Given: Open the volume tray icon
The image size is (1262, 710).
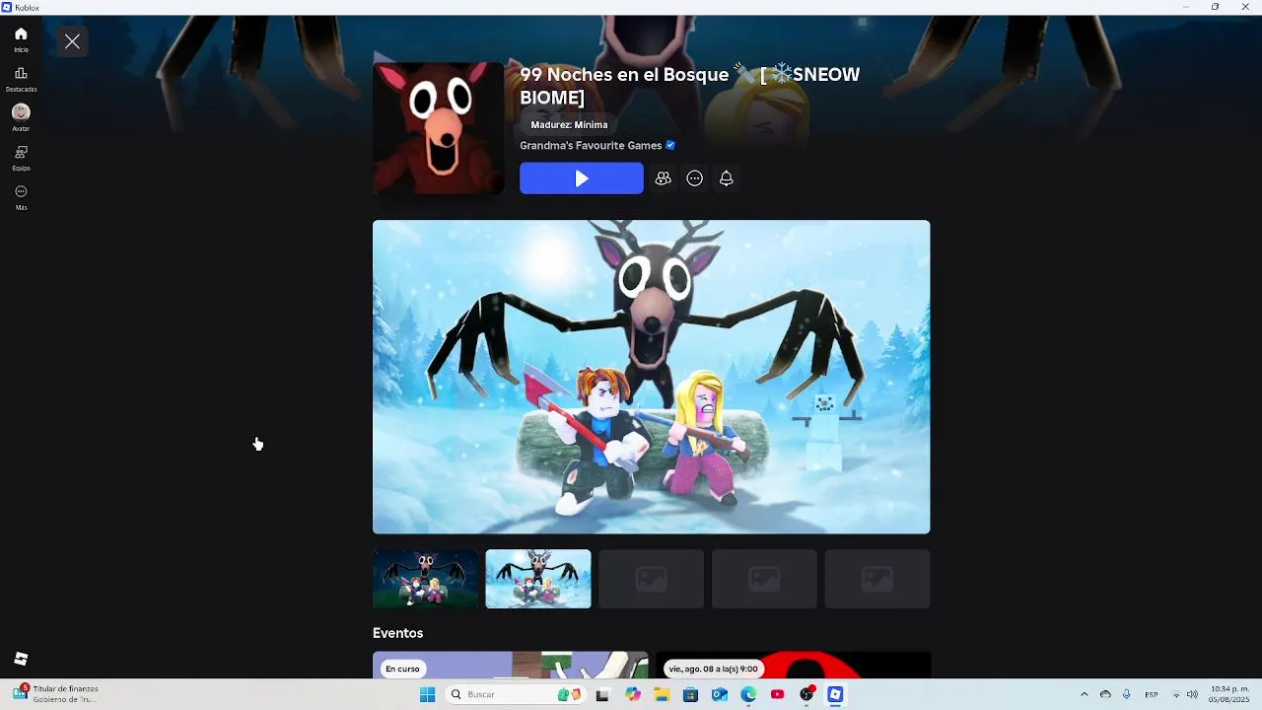Looking at the screenshot, I should pos(1192,694).
